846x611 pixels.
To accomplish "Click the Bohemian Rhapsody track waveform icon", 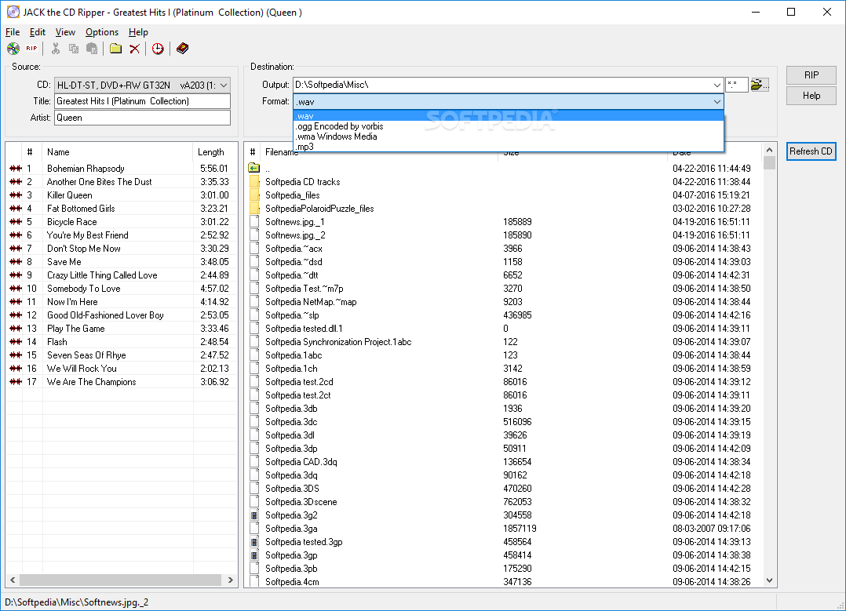I will coord(16,169).
